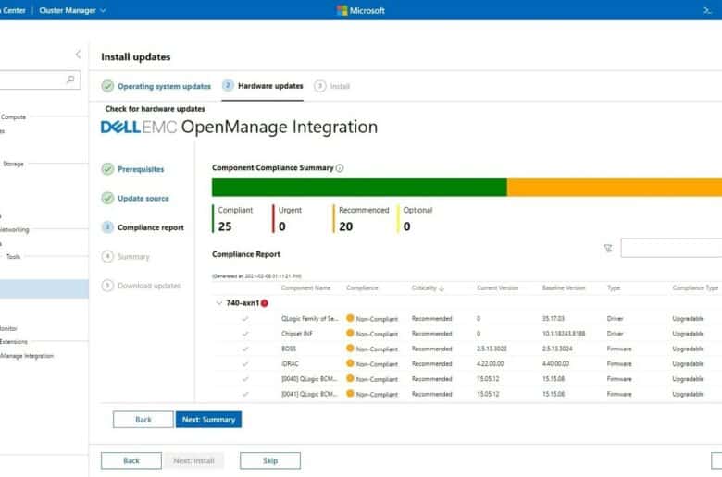
Task: Click the green compliant segment of summary bar
Action: pos(359,188)
